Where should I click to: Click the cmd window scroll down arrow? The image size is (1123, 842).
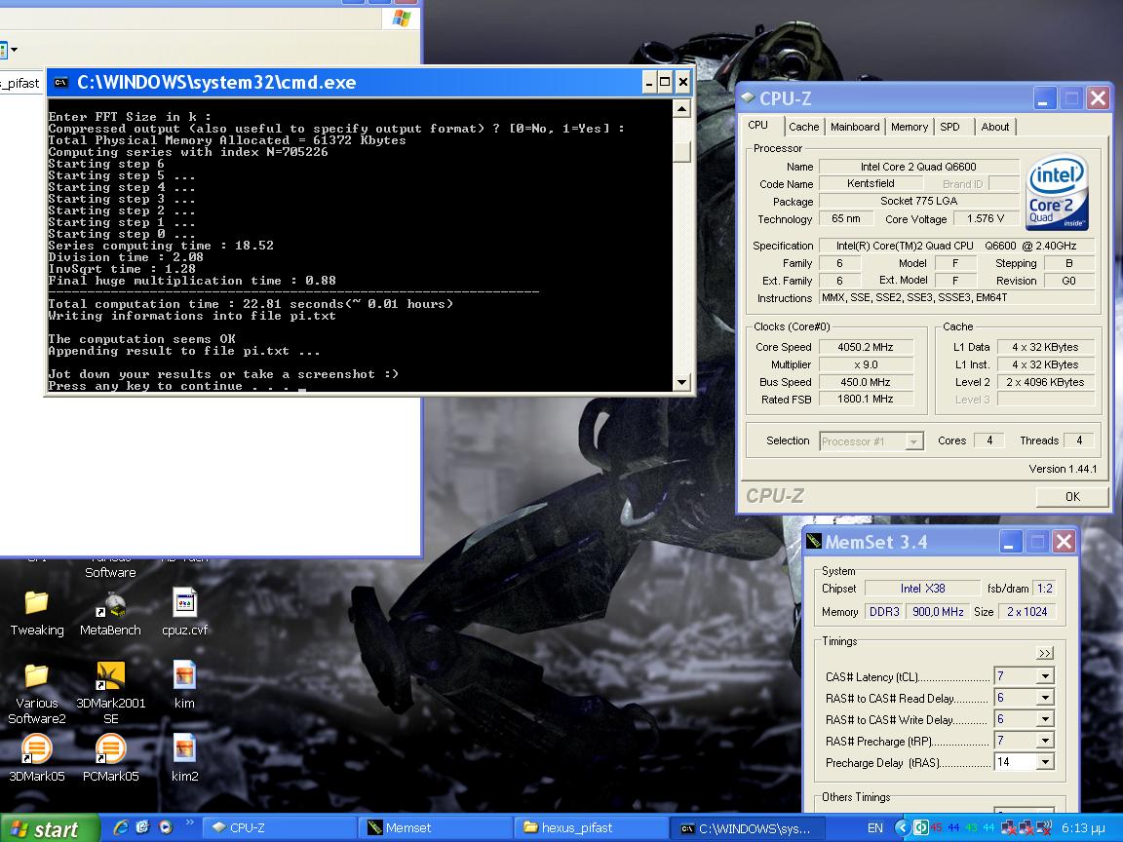[x=681, y=382]
